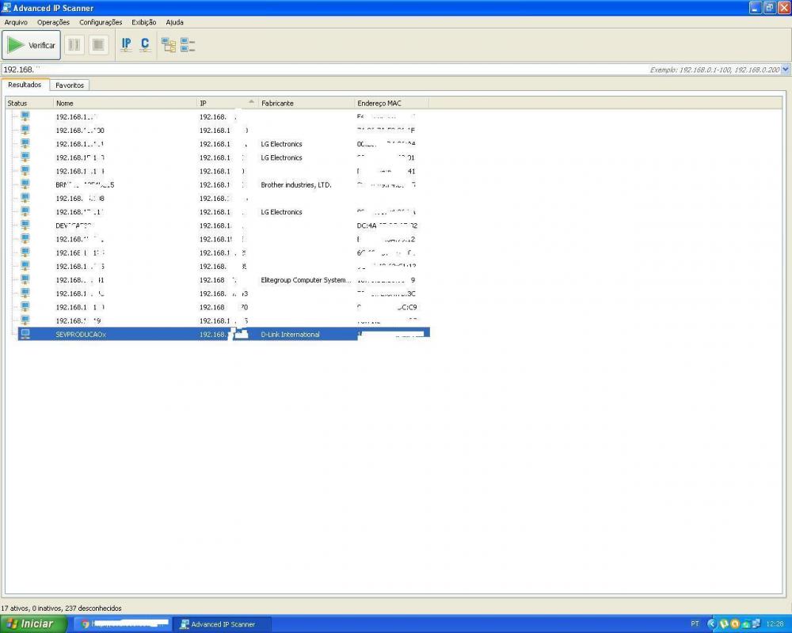Sort by the Fabricante column header
The height and width of the screenshot is (633, 792).
coord(306,103)
